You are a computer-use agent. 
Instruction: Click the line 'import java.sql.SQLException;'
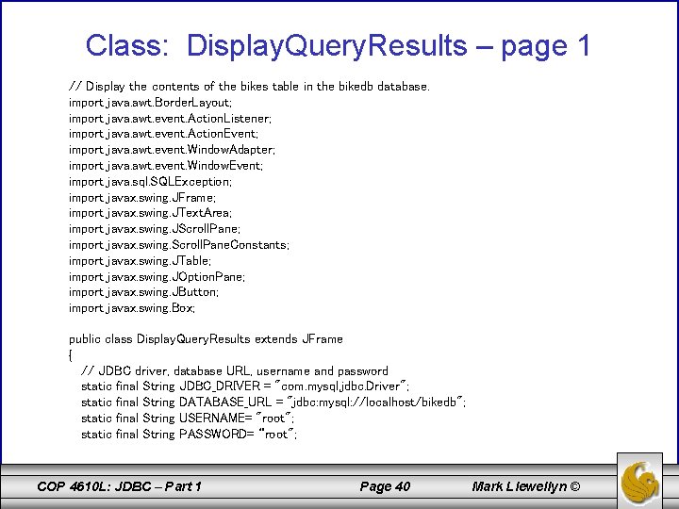pyautogui.click(x=150, y=181)
